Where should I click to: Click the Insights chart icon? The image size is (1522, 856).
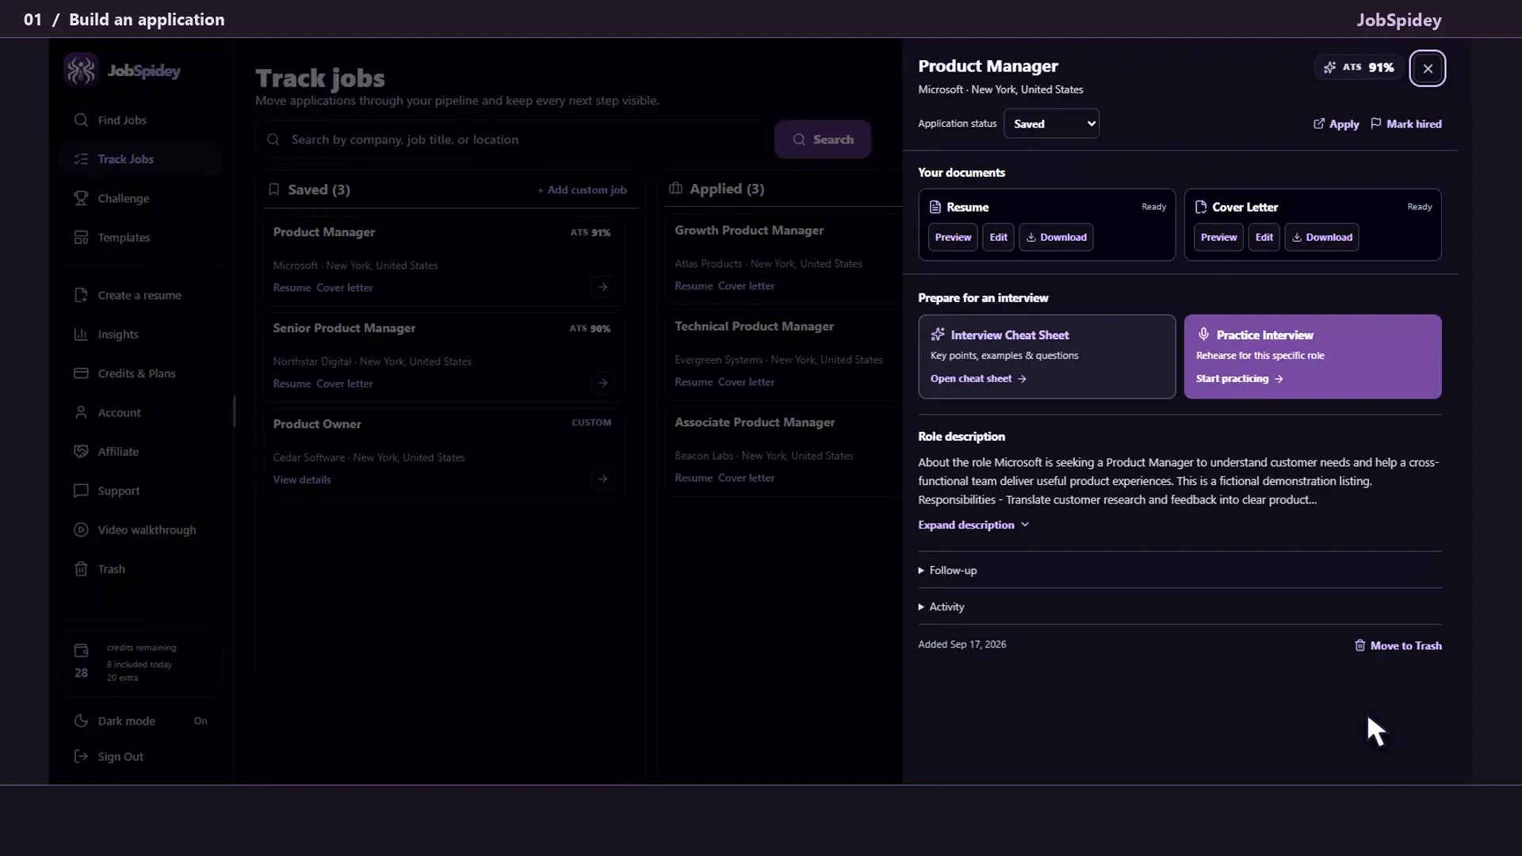81,334
